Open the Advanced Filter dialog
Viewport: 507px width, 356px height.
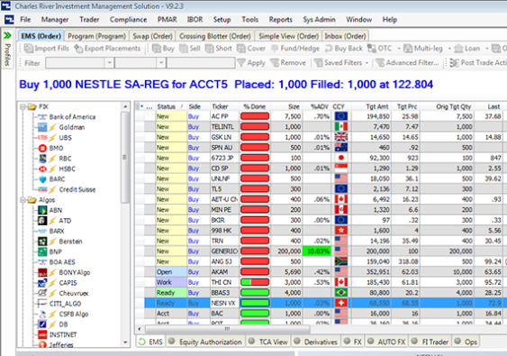pyautogui.click(x=407, y=63)
